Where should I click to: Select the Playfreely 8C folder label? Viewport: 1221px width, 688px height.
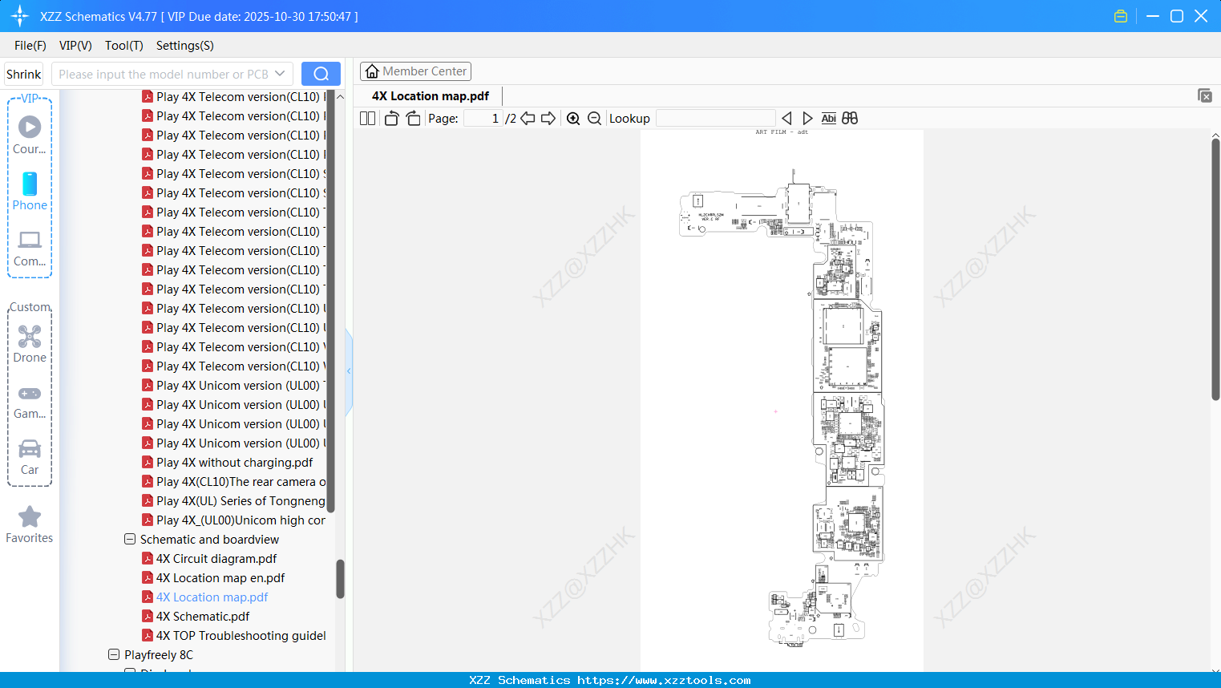(159, 655)
